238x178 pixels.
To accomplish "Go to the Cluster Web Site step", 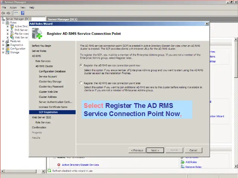I will tap(48, 92).
